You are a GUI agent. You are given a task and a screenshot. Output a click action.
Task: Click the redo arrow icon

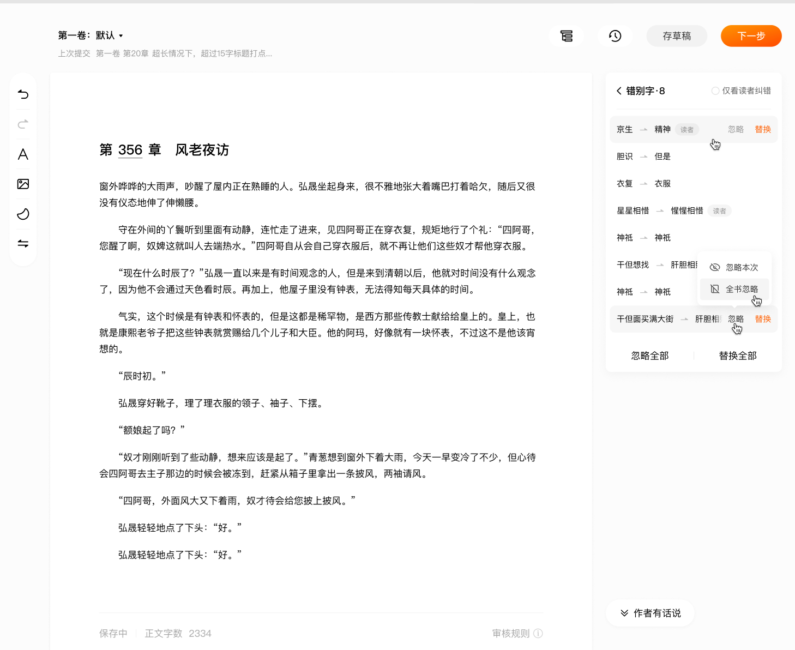23,124
